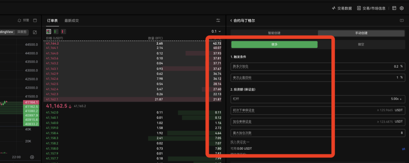The image size is (409, 163).
Task: Open 交易数据 trading data
Action: (342, 8)
